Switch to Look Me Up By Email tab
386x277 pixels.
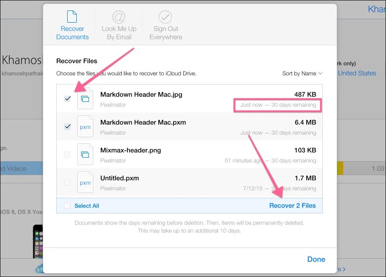coord(119,26)
